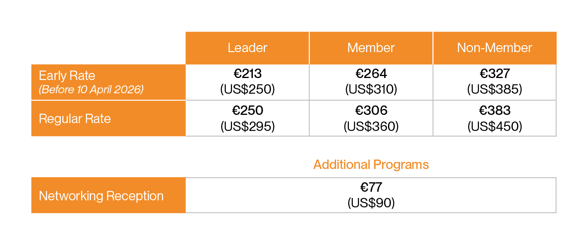Click the Additional Programs heading
The image size is (588, 245).
tap(371, 164)
